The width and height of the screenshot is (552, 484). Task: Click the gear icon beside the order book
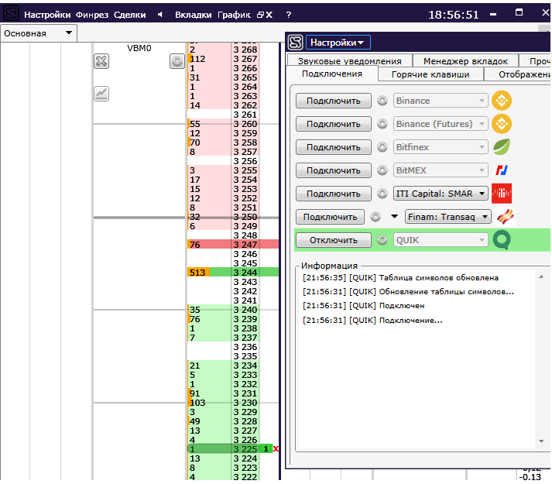pyautogui.click(x=177, y=61)
